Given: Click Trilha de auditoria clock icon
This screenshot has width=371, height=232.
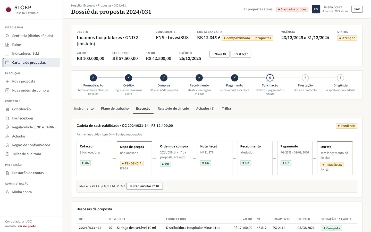Looking at the screenshot, I should point(7,154).
